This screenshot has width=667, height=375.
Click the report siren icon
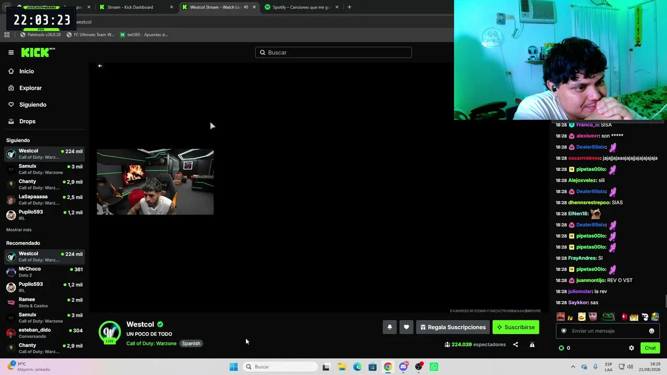(532, 344)
